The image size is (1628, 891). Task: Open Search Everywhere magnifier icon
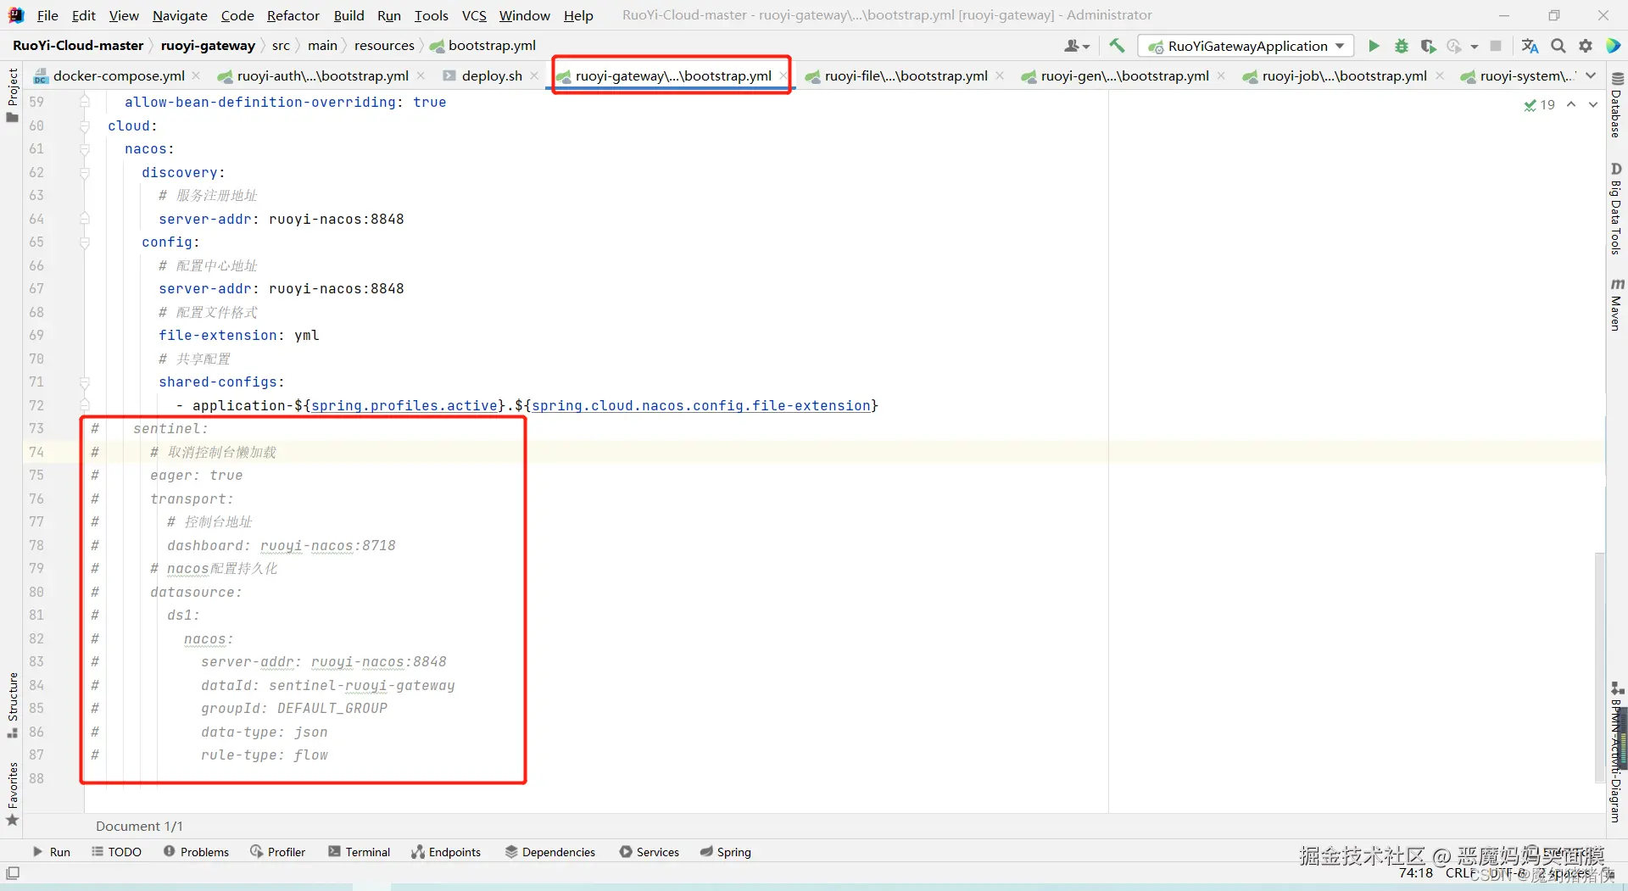(1558, 46)
